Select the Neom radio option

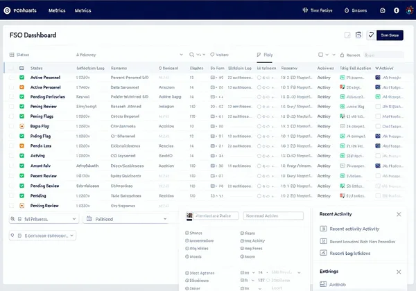pos(242,256)
